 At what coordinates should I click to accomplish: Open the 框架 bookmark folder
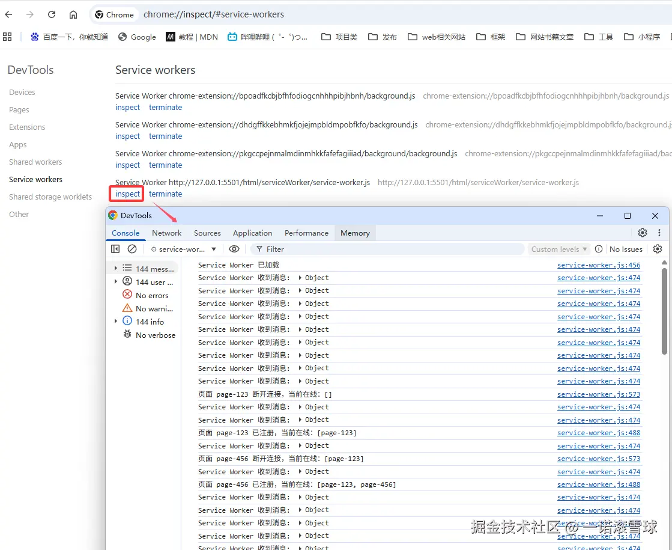tap(491, 37)
